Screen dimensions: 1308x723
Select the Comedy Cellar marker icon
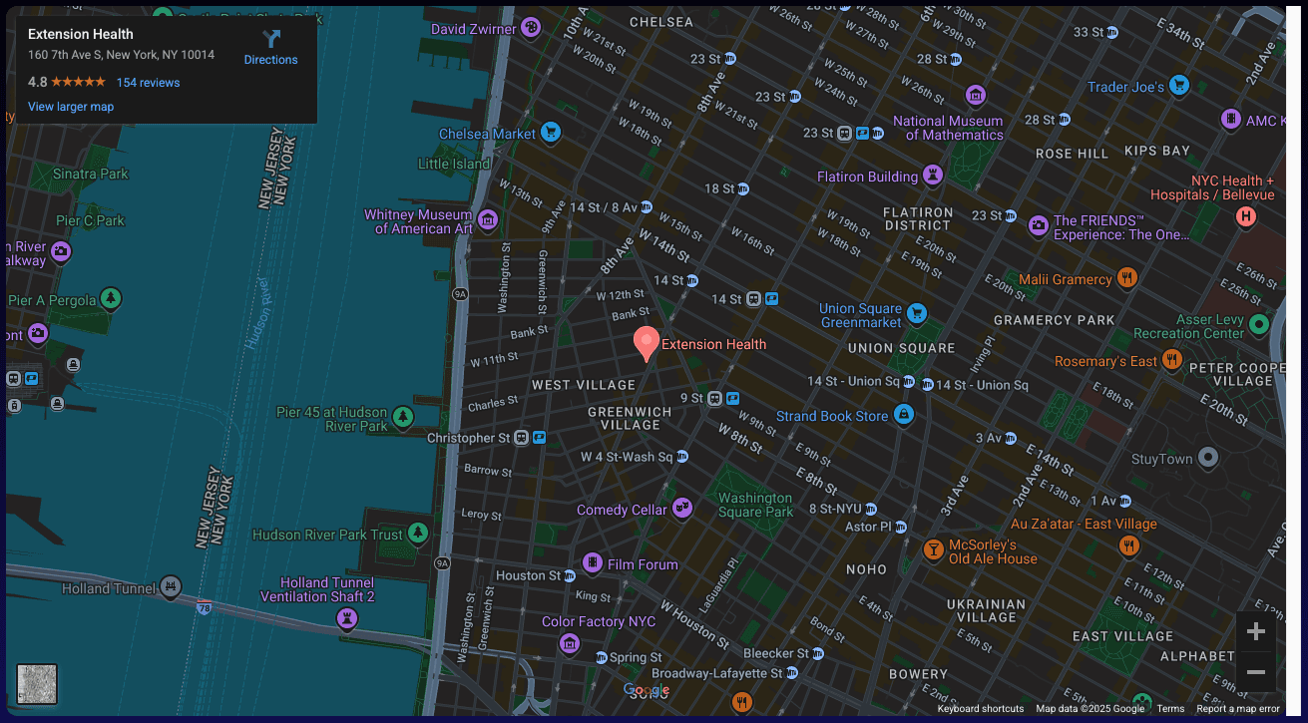[x=681, y=509]
